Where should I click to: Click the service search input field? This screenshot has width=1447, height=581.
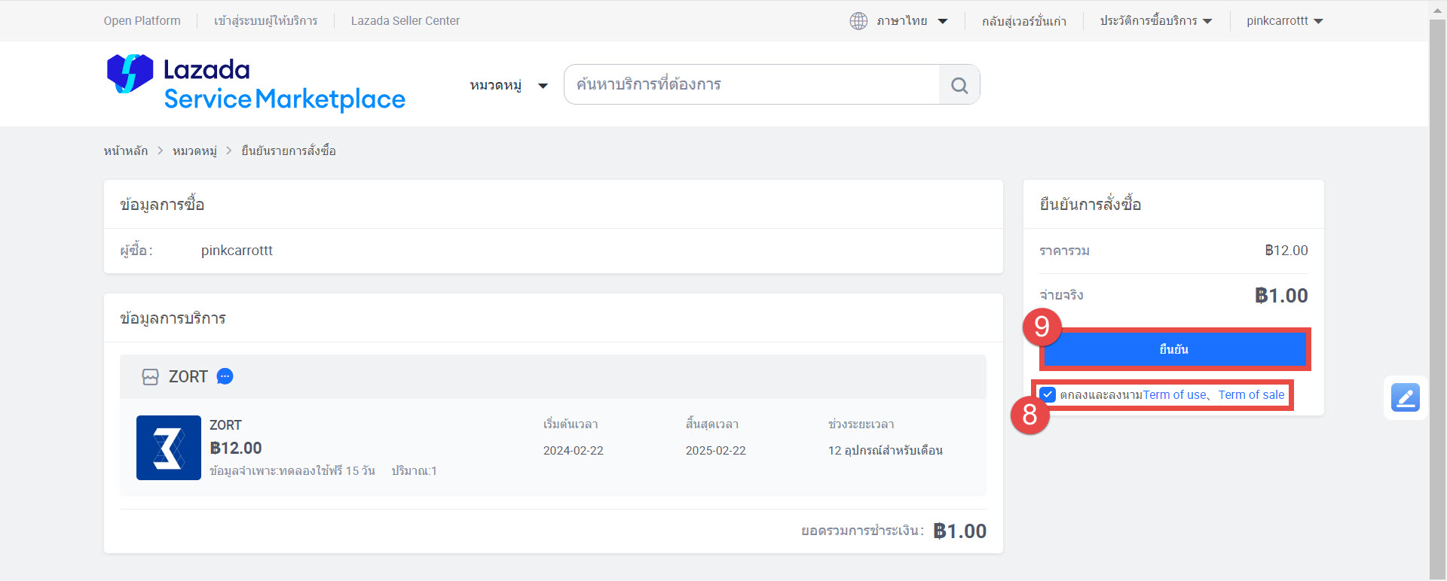[x=751, y=84]
